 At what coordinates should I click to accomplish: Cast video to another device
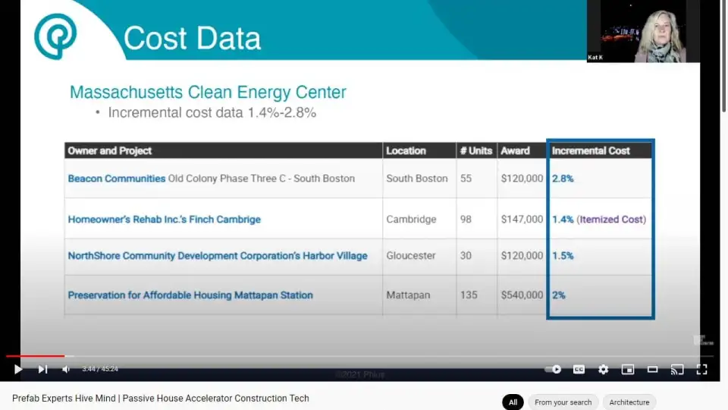677,369
